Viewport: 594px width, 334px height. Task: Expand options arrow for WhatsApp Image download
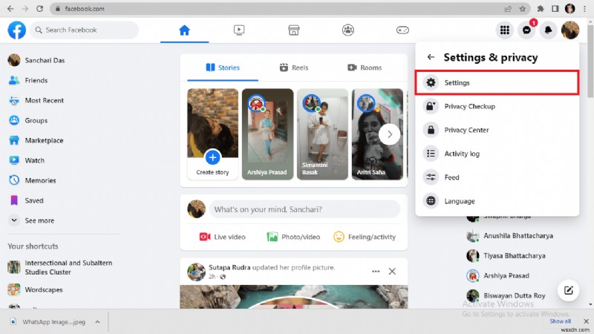[97, 322]
